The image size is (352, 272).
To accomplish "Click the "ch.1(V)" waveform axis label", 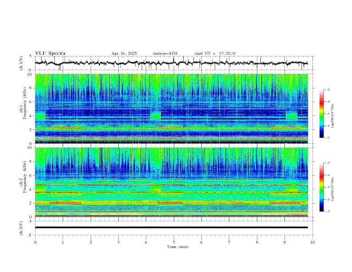I will pyautogui.click(x=21, y=63).
